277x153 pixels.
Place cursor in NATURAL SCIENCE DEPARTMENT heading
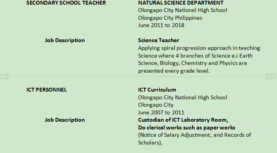tap(181, 3)
